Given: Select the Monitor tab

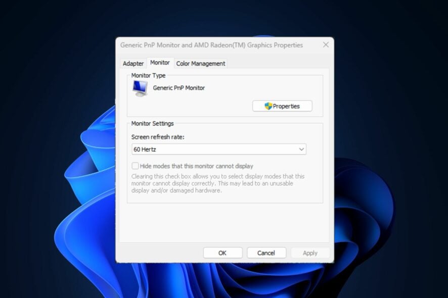Looking at the screenshot, I should (160, 63).
